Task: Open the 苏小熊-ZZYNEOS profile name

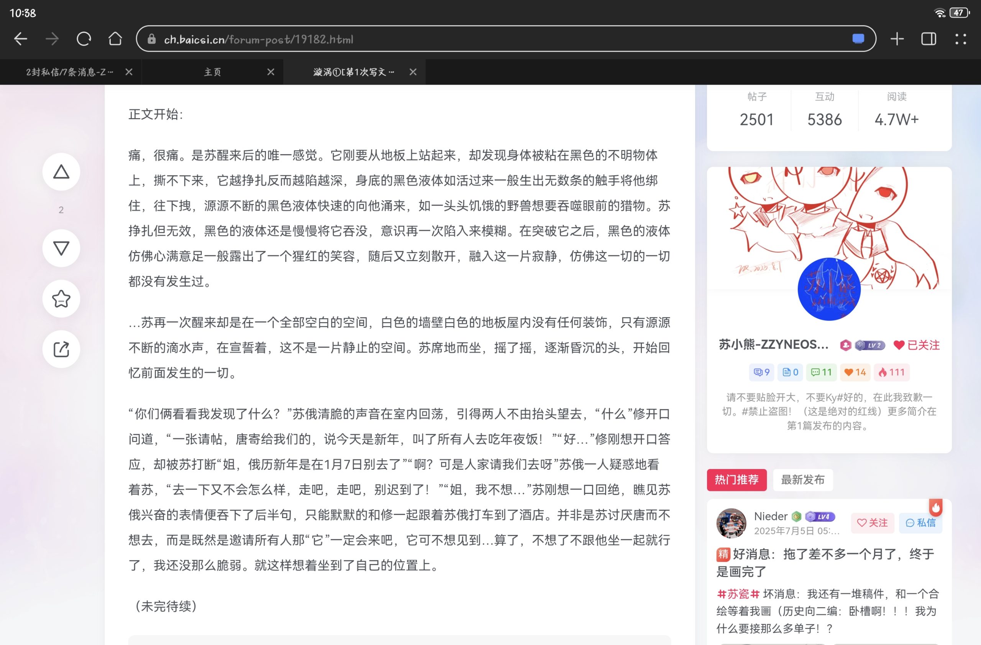Action: tap(773, 345)
